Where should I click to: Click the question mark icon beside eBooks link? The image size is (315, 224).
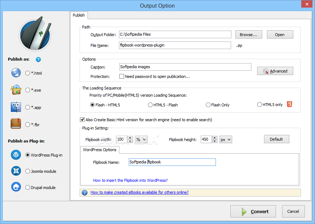[x=85, y=193]
